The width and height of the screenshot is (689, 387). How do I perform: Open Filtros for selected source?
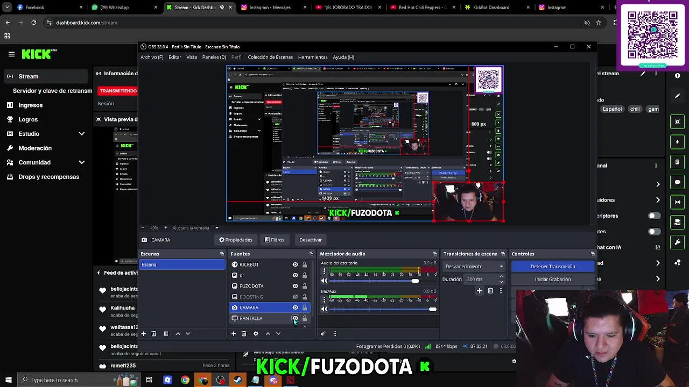point(275,240)
